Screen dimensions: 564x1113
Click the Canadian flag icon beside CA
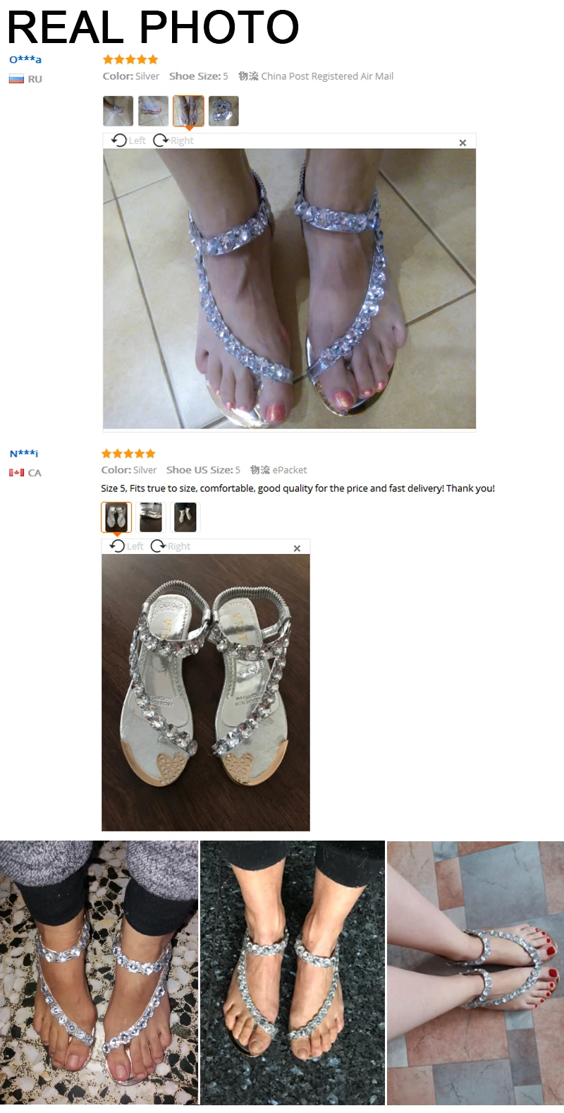(16, 473)
